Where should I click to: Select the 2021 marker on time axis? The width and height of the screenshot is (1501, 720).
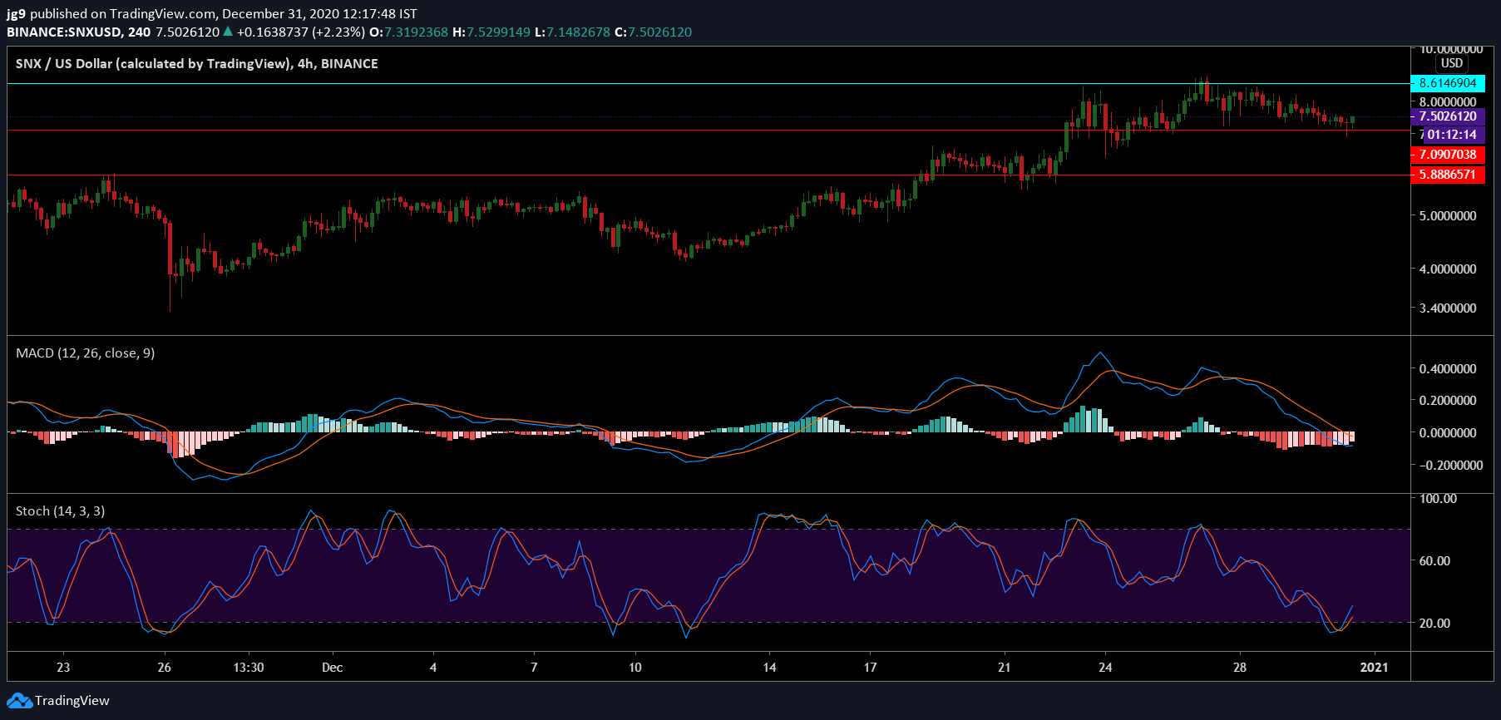tap(1374, 667)
